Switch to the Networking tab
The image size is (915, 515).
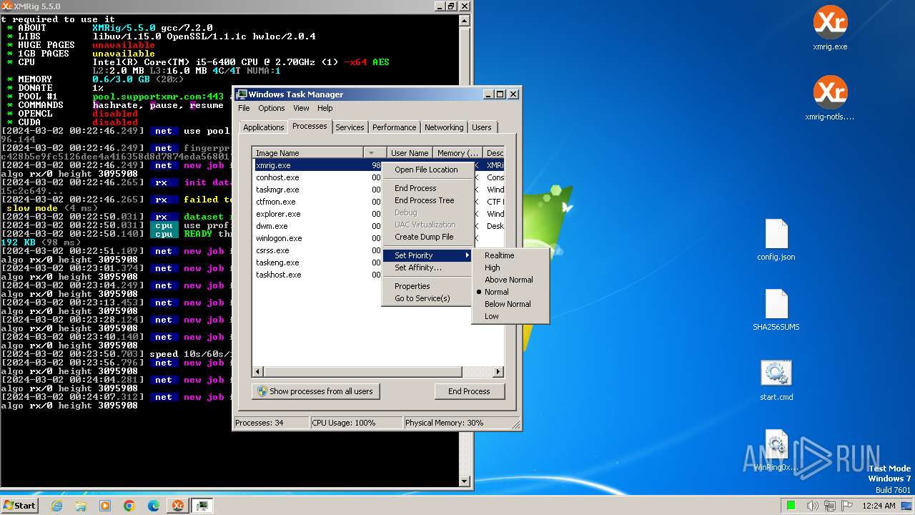click(444, 127)
